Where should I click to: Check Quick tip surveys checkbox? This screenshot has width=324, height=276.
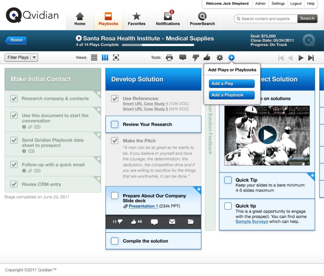[228, 206]
